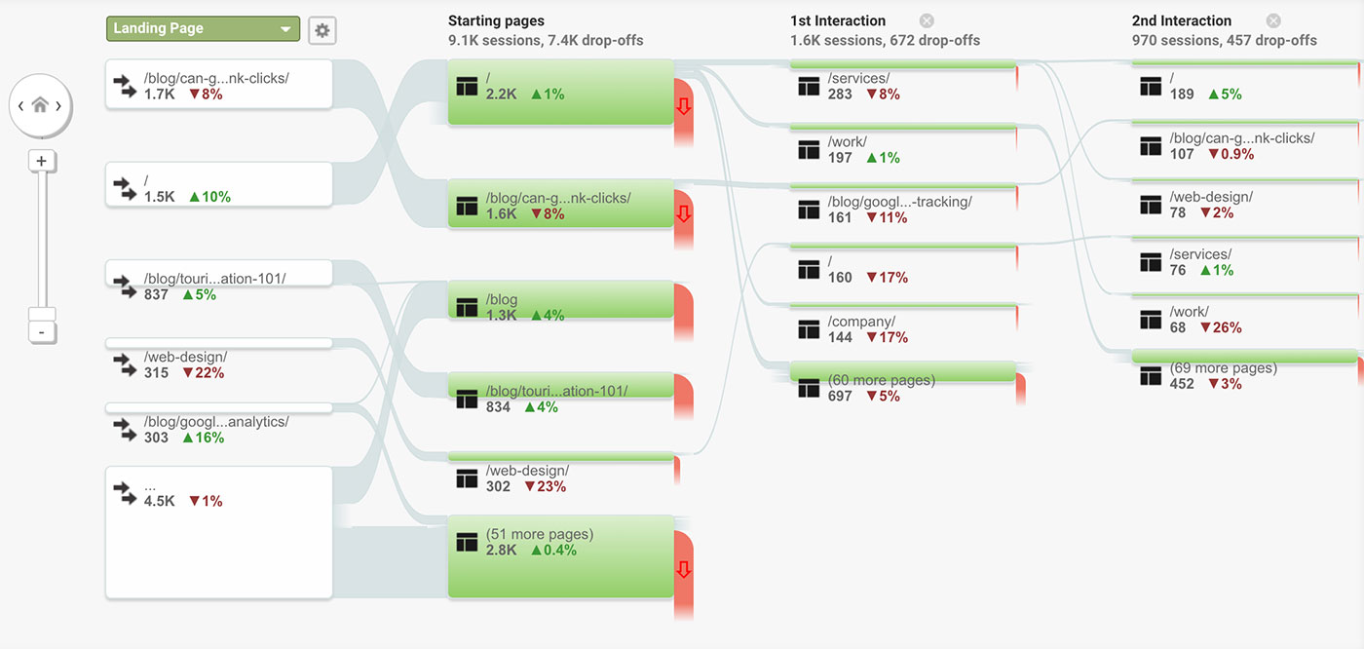This screenshot has height=649, width=1364.
Task: Open the Landing Page dimension dropdown
Action: click(203, 29)
